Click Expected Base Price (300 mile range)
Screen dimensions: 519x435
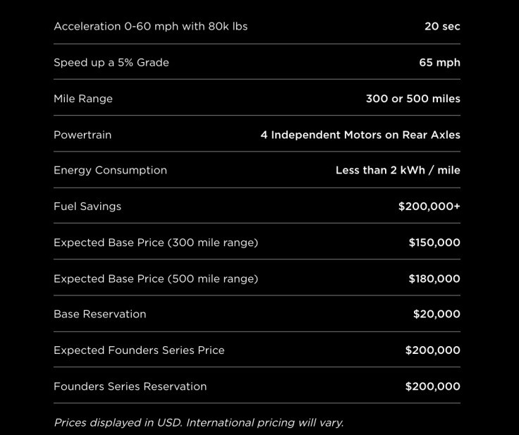[156, 243]
